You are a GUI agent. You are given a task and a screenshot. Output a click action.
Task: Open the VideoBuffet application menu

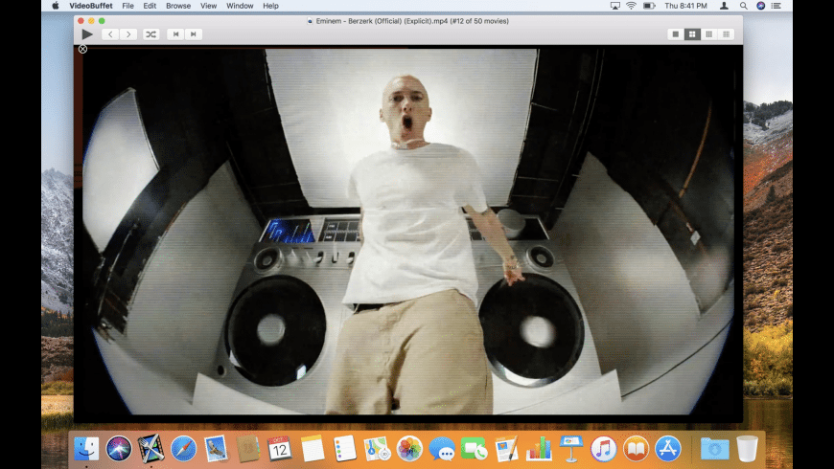click(91, 6)
